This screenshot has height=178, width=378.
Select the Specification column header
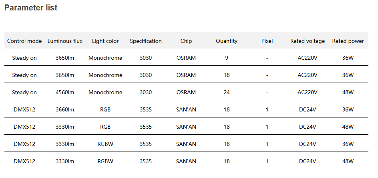[x=146, y=41]
